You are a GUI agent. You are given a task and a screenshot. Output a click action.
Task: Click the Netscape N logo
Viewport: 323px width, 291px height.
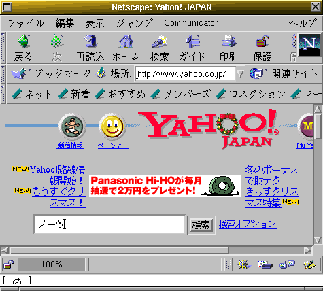[309, 45]
